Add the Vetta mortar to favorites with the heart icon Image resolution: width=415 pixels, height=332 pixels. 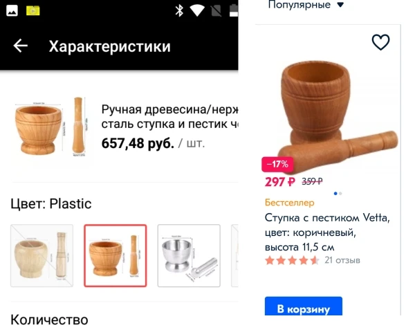380,41
